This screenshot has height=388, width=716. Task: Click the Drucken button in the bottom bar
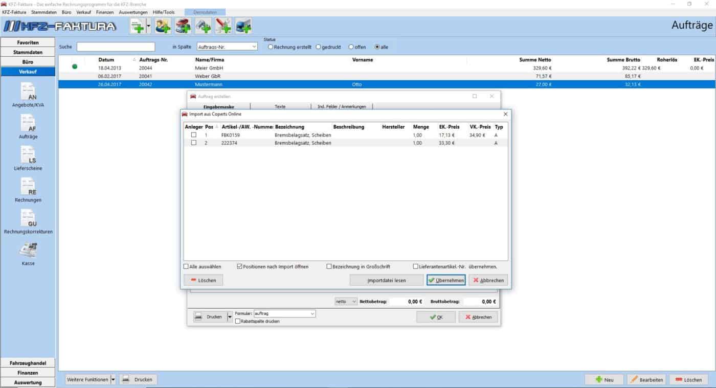click(x=138, y=380)
